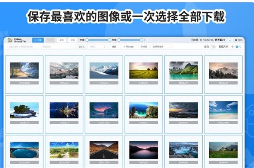The image size is (254, 168).
Task: Toggle the 分类 classification switch
Action: (x=212, y=47)
